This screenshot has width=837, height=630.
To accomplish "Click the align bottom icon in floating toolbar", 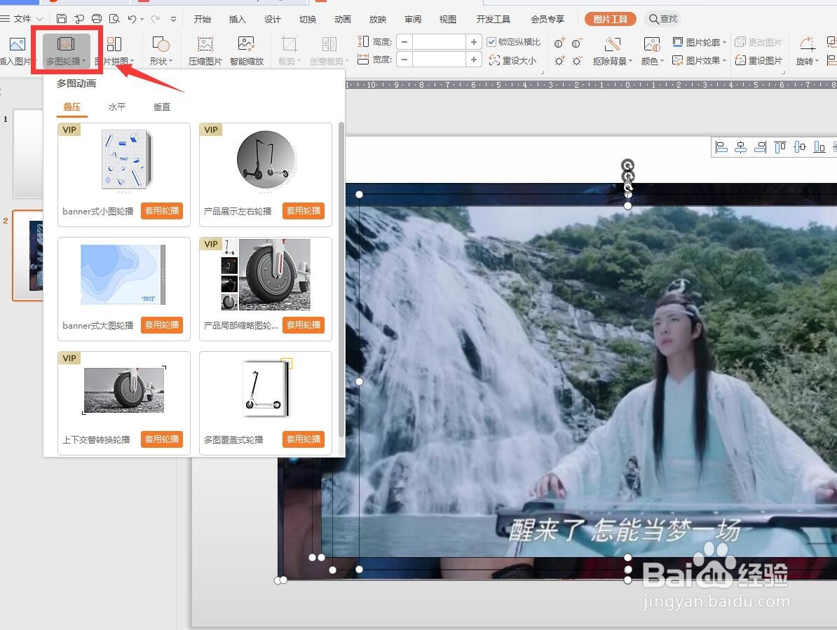I will click(819, 146).
